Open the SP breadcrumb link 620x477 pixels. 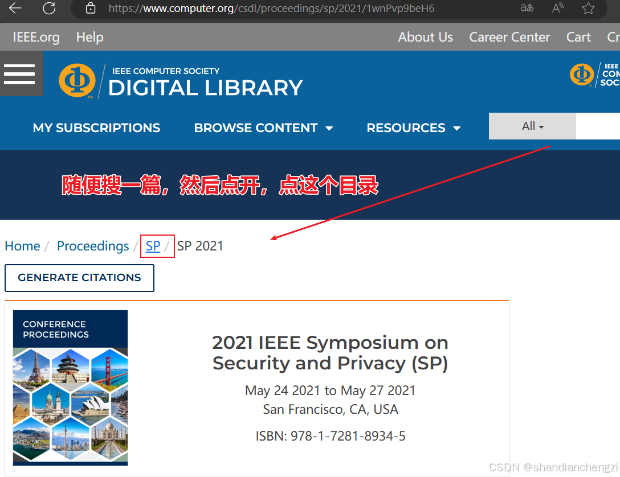153,246
